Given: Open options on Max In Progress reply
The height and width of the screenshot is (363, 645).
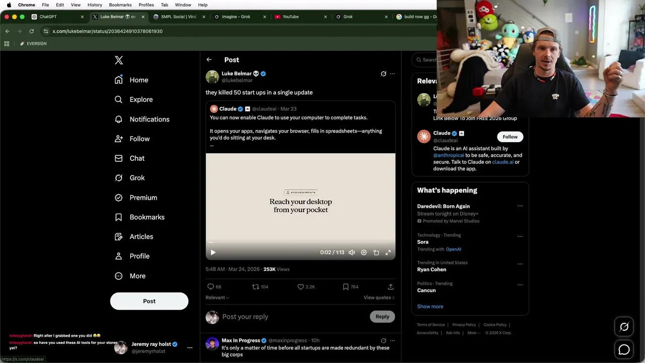Looking at the screenshot, I should coord(393,340).
